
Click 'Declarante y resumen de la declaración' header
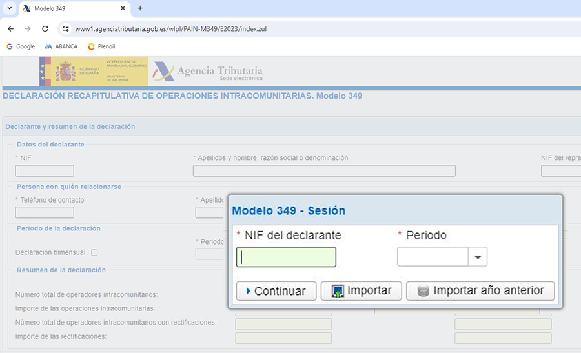pyautogui.click(x=70, y=126)
